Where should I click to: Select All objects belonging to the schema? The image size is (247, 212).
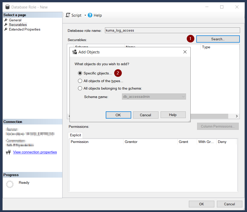(x=80, y=88)
